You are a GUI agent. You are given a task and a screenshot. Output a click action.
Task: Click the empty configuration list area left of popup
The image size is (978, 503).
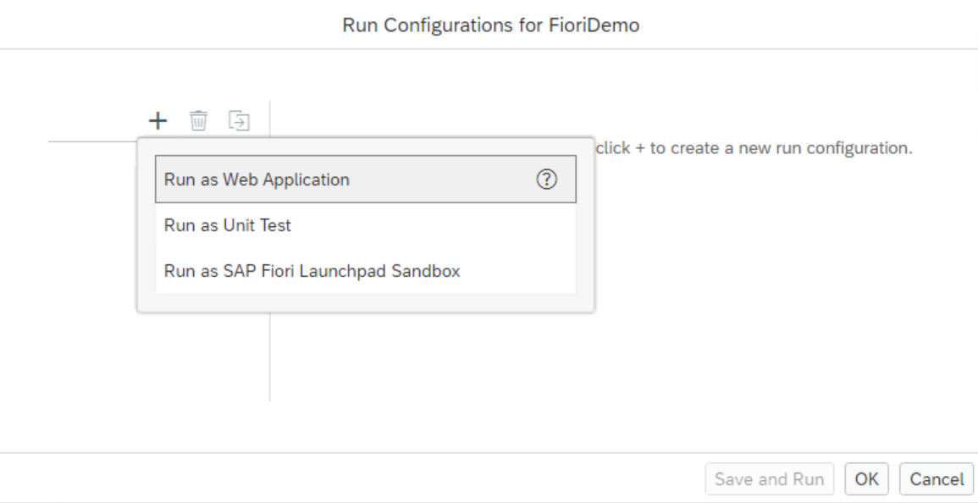tap(85, 254)
